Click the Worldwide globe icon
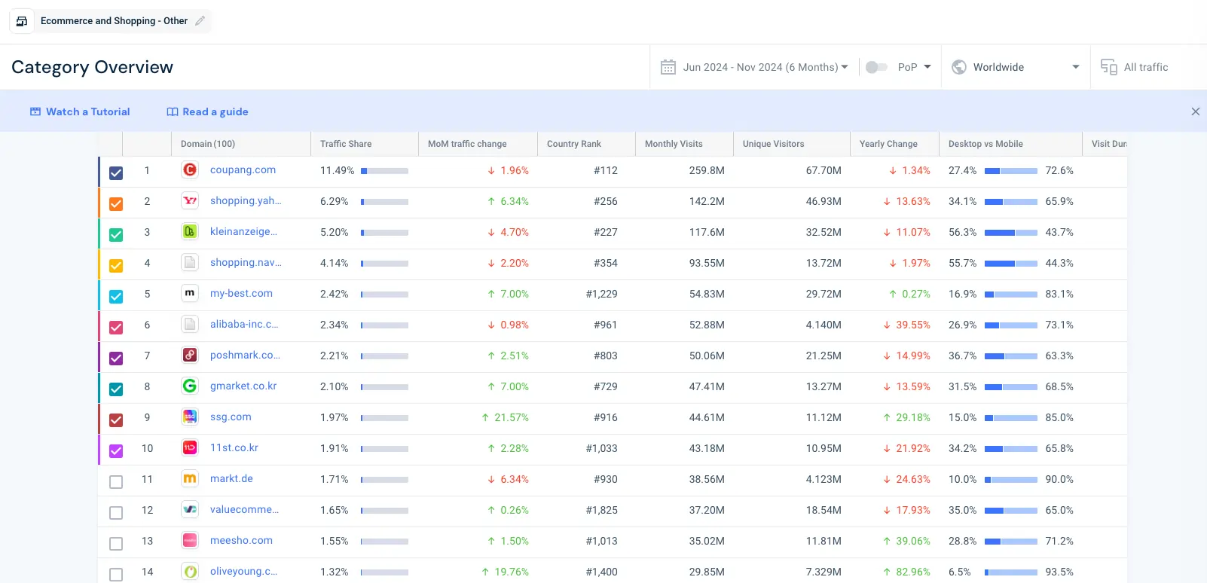 point(959,67)
